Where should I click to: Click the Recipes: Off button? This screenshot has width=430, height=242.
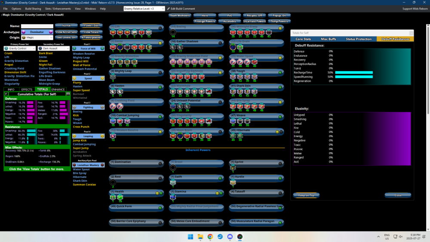pos(254,15)
